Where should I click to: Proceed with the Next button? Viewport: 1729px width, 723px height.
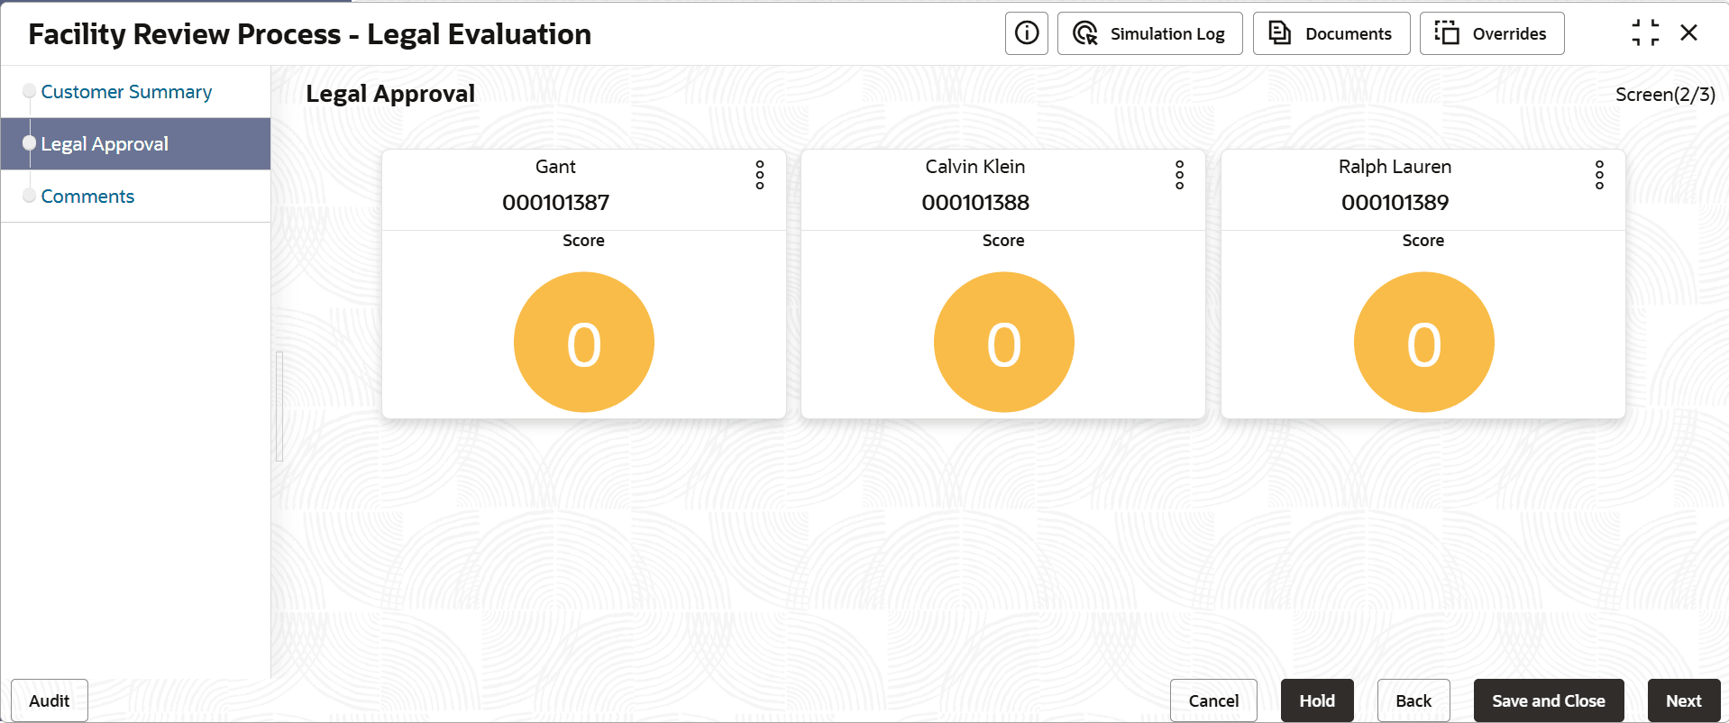tap(1684, 700)
